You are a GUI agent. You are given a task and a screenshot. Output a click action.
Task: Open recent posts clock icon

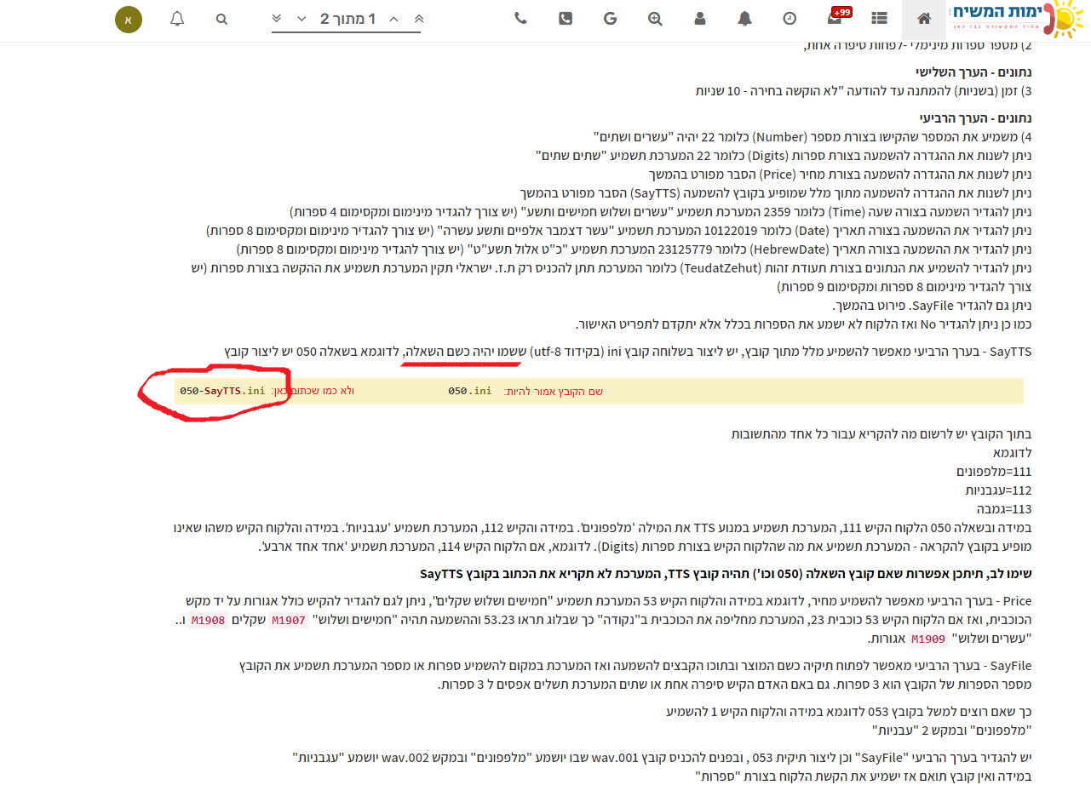[790, 19]
